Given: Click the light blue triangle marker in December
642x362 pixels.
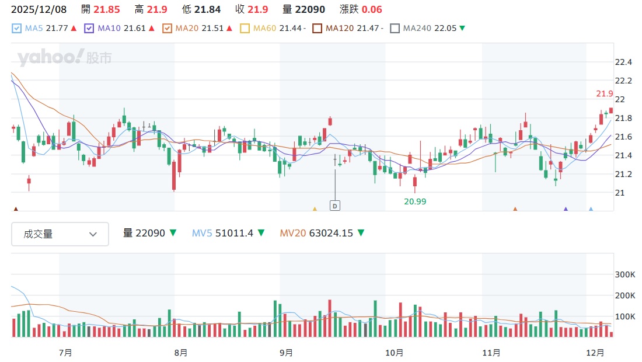Looking at the screenshot, I should pyautogui.click(x=591, y=208).
